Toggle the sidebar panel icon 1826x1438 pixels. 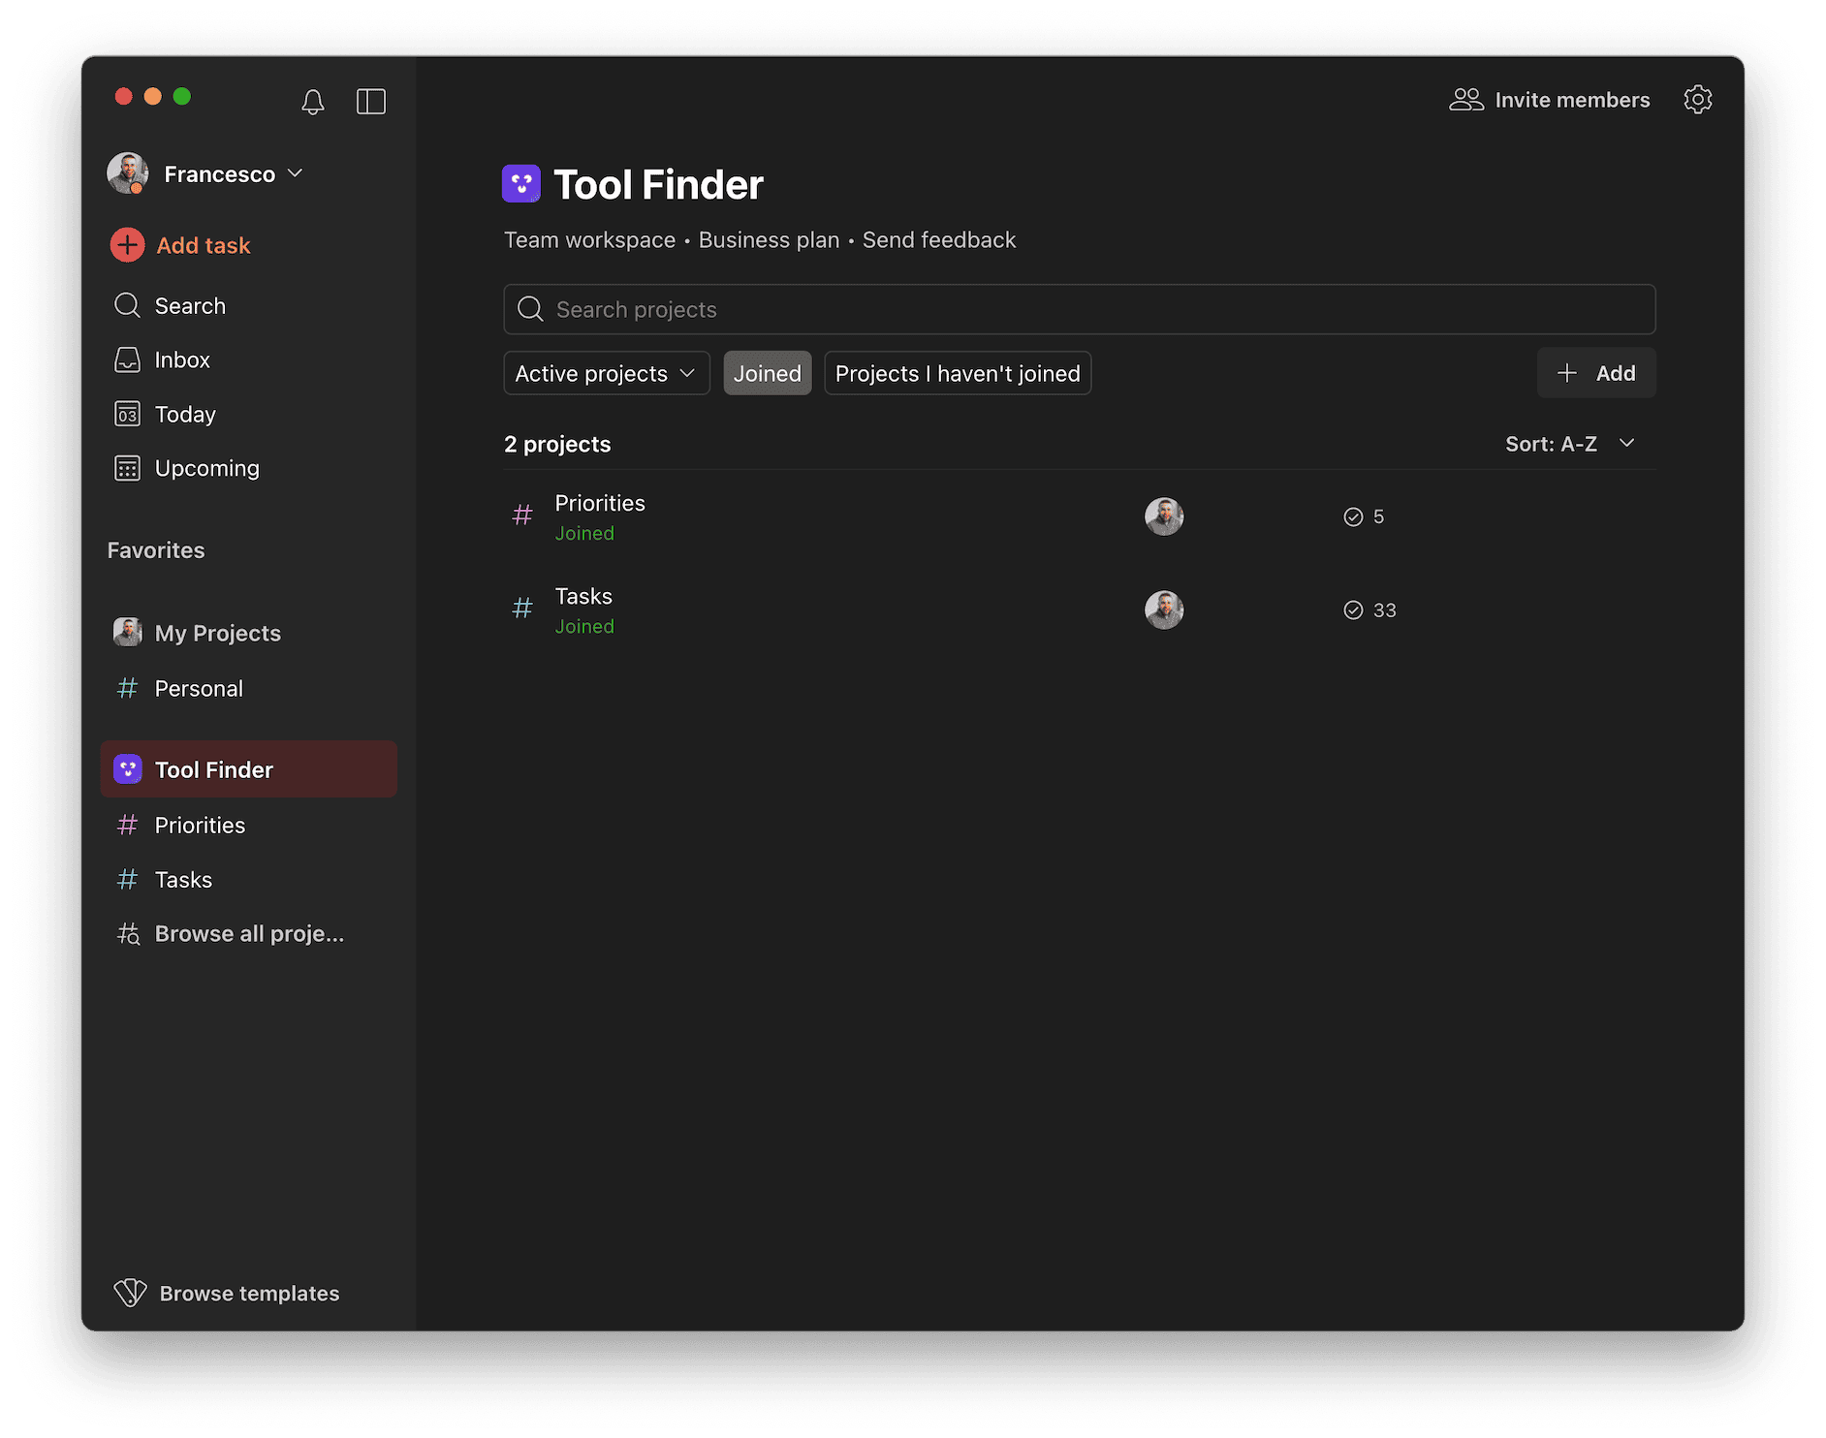pyautogui.click(x=371, y=100)
